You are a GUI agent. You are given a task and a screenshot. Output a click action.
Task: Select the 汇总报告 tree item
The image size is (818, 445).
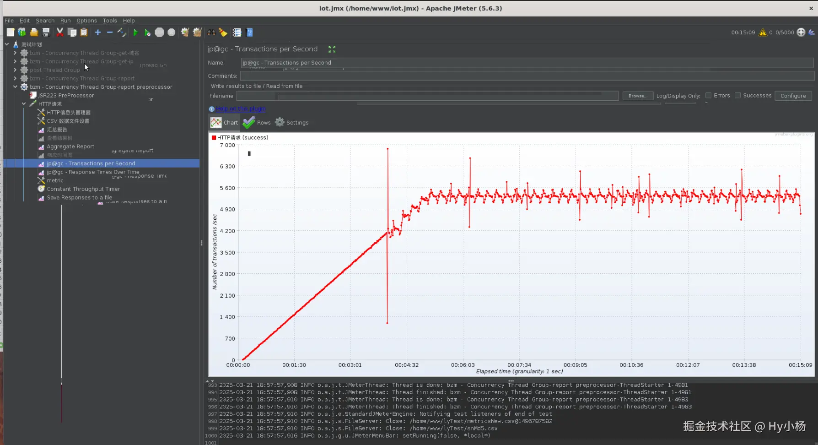click(x=57, y=130)
